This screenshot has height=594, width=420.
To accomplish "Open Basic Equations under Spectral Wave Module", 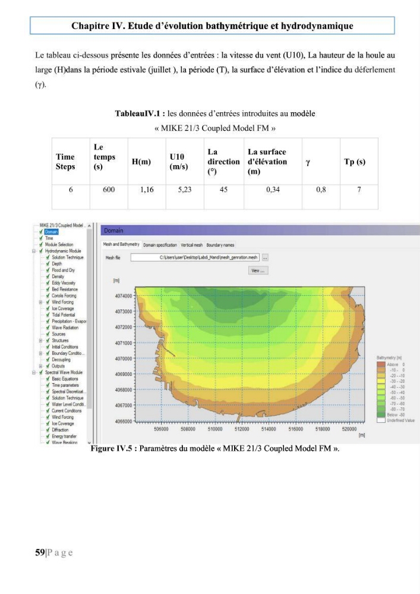I will coord(65,379).
